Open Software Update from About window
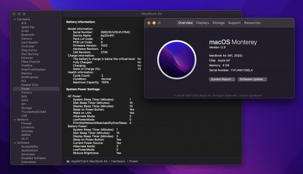 (x=252, y=79)
